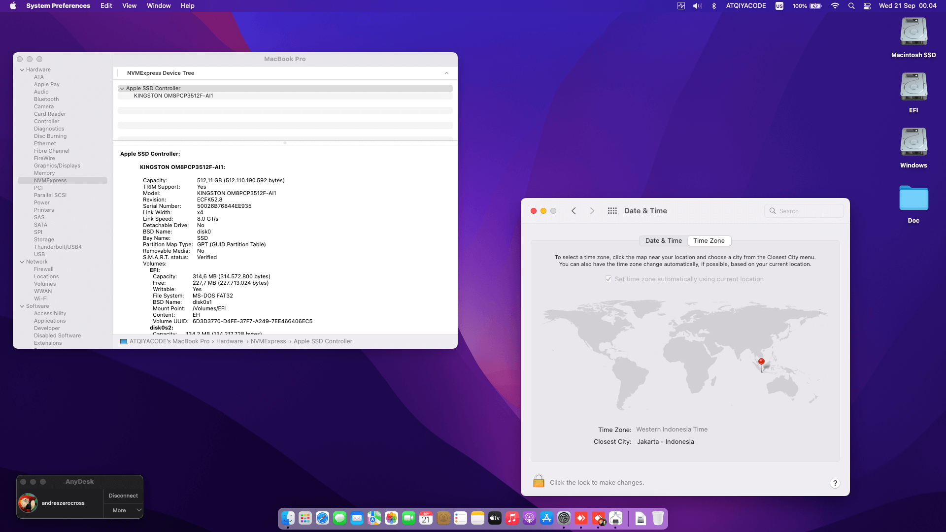This screenshot has width=946, height=532.
Task: Open Contacts from the Dock
Action: [443, 518]
